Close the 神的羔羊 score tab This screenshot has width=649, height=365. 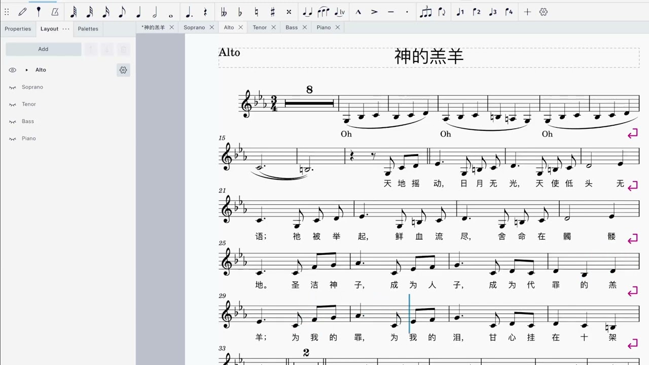[171, 27]
